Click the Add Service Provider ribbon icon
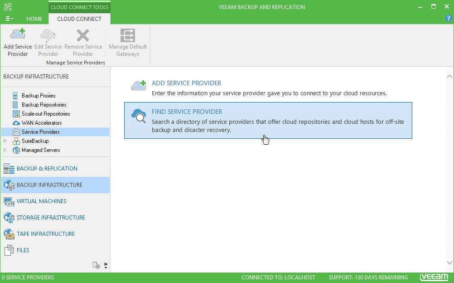The width and height of the screenshot is (454, 283). point(18,34)
